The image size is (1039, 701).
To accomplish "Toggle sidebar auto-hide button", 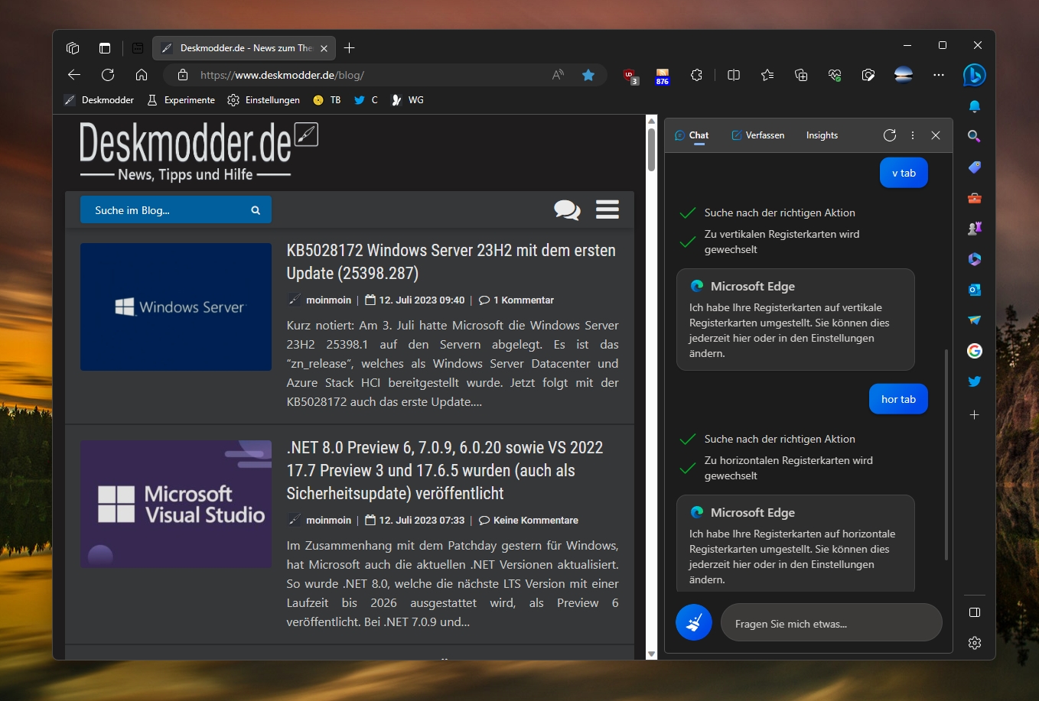I will point(974,612).
